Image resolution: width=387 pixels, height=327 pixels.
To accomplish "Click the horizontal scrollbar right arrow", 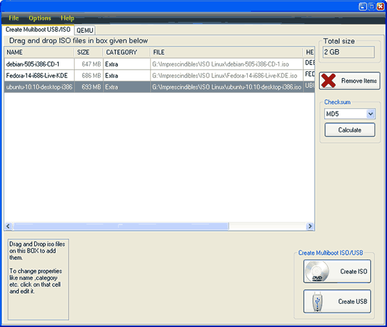I will [310, 226].
